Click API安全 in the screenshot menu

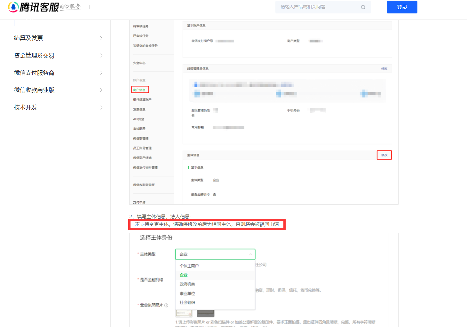point(139,119)
